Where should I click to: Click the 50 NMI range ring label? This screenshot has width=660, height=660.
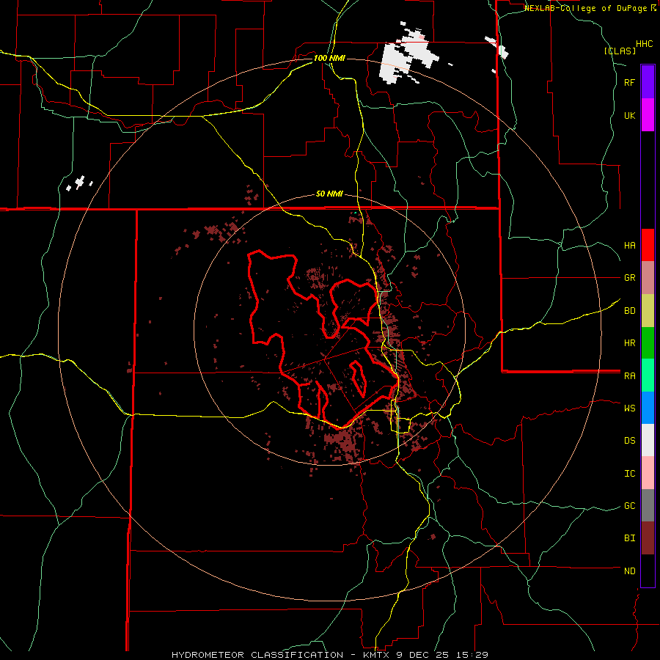coord(329,194)
